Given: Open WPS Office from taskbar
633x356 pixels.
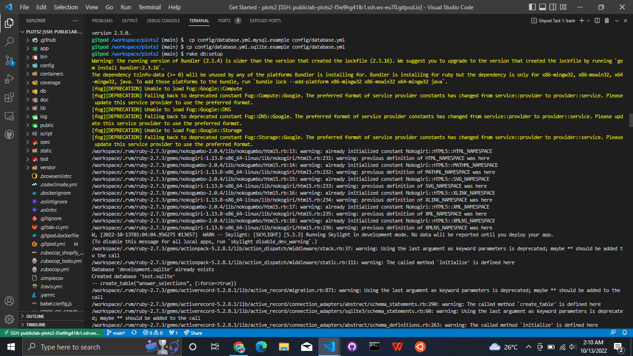Looking at the screenshot, I should 398,347.
